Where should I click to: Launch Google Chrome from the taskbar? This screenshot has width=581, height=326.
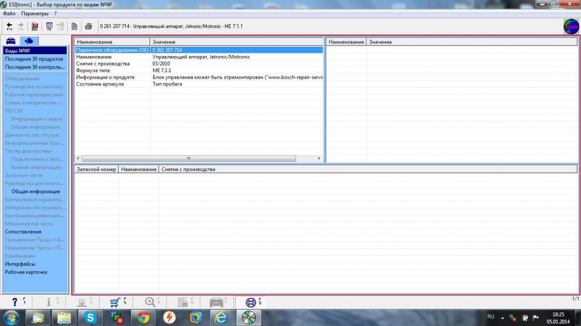point(143,317)
